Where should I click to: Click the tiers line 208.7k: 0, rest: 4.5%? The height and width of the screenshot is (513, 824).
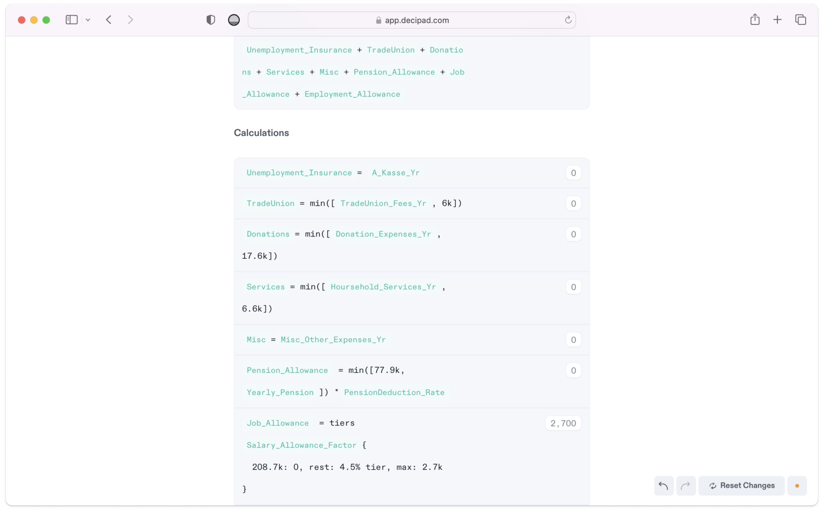click(x=347, y=467)
